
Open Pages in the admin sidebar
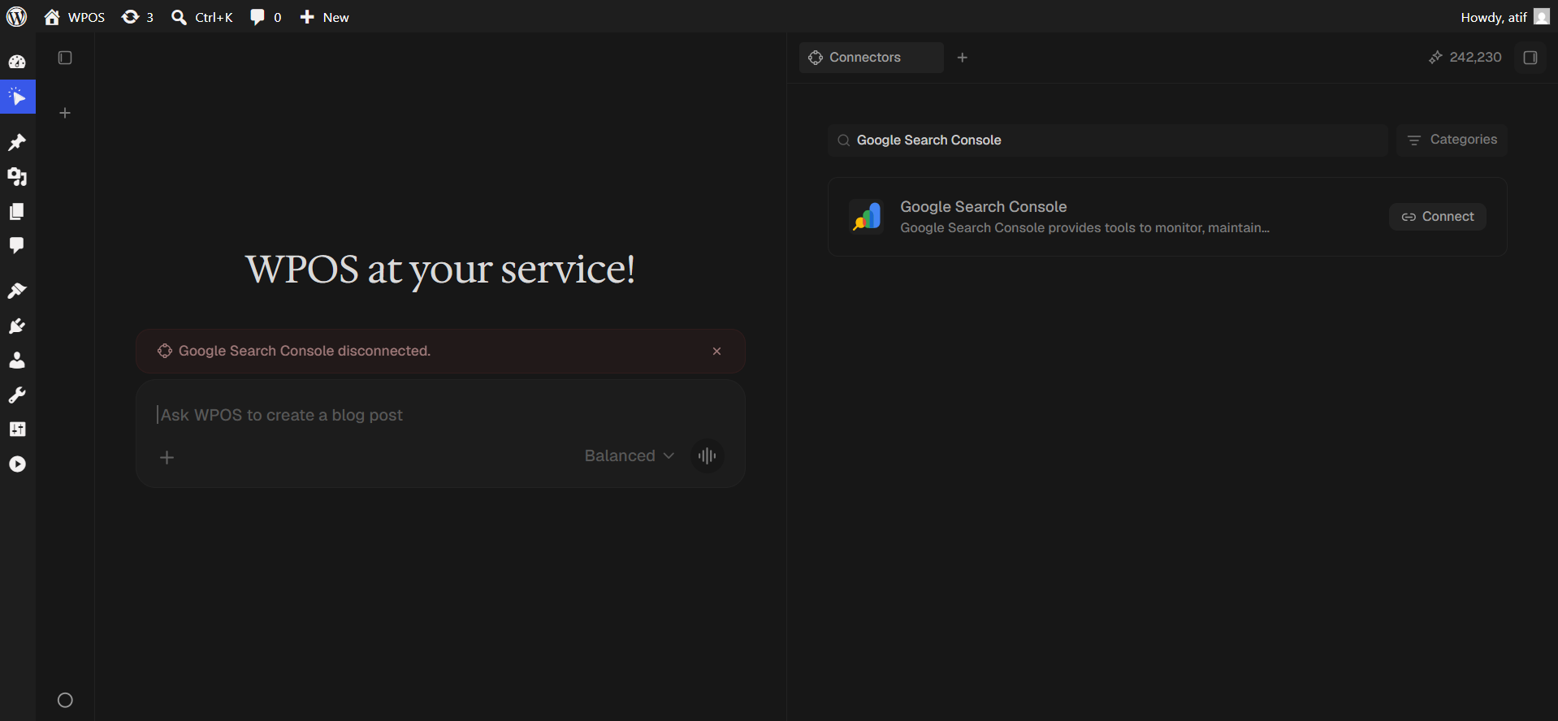[17, 211]
